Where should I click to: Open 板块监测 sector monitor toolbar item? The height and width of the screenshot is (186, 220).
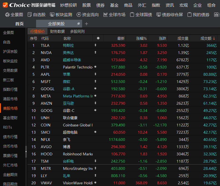click(x=61, y=15)
